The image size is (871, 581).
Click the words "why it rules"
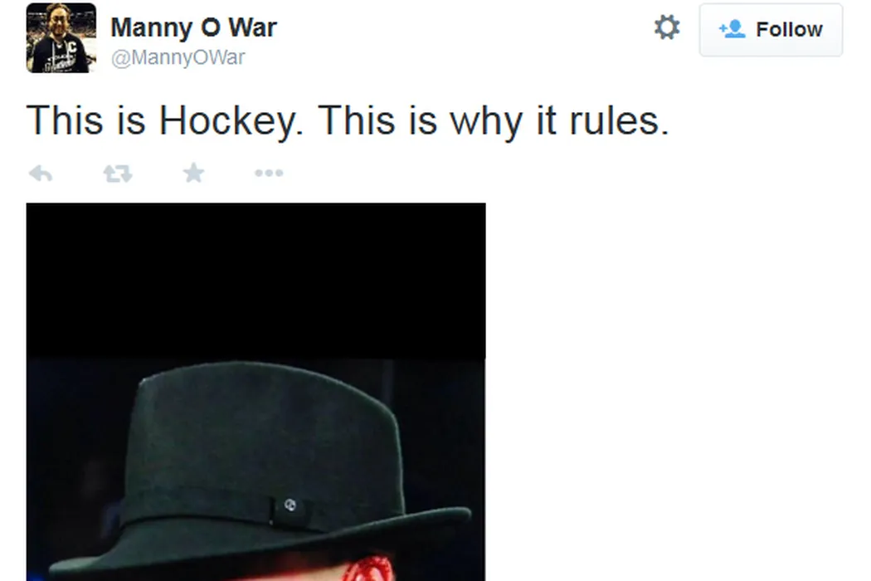pos(559,121)
